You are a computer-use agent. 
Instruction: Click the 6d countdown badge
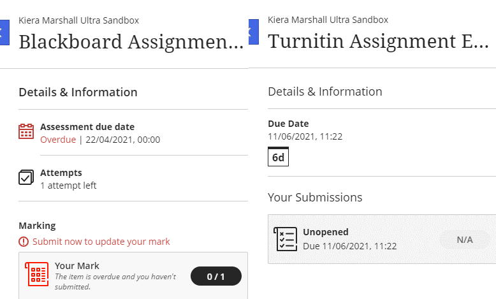pyautogui.click(x=278, y=157)
